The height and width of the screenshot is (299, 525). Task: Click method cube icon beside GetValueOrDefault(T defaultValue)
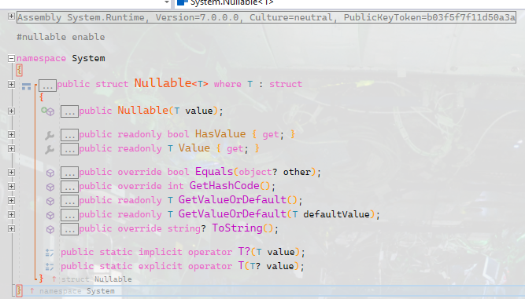point(50,215)
